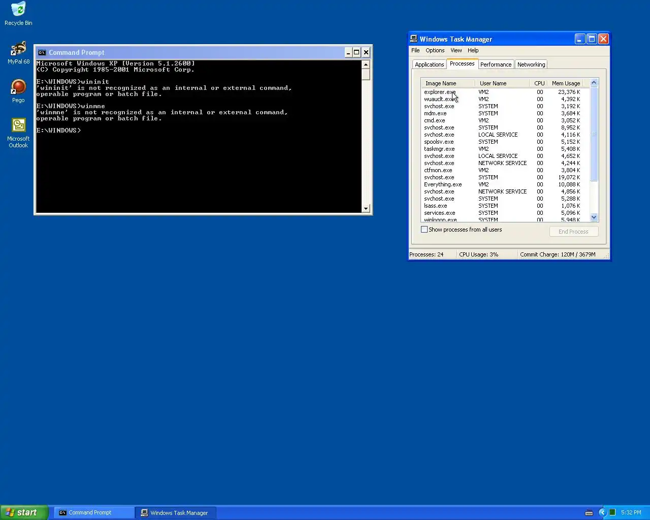Click Command Prompt taskbar button
650x520 pixels.
coord(94,512)
